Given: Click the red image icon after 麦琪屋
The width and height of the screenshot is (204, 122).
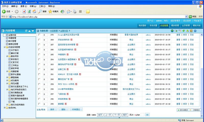Looking at the screenshot, I should [66, 104].
